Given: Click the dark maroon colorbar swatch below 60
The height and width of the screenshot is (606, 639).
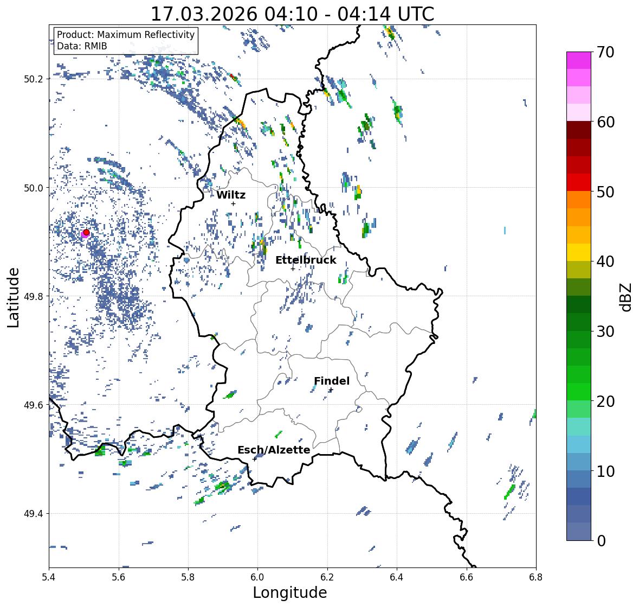Looking at the screenshot, I should tap(579, 130).
